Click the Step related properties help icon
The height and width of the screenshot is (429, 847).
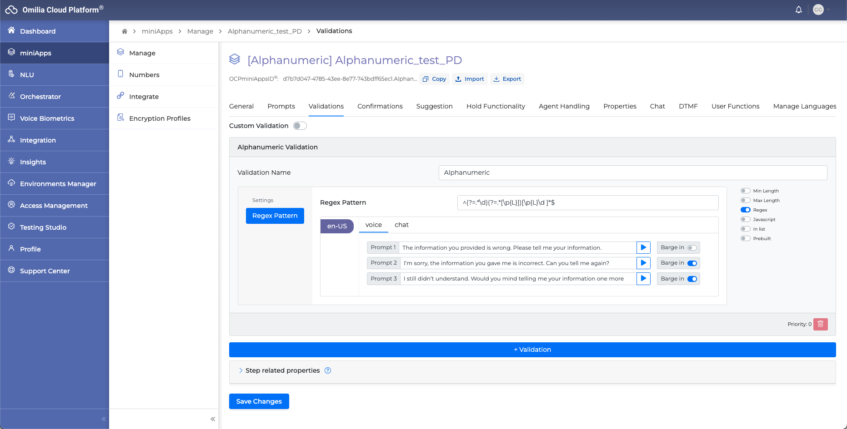click(328, 370)
